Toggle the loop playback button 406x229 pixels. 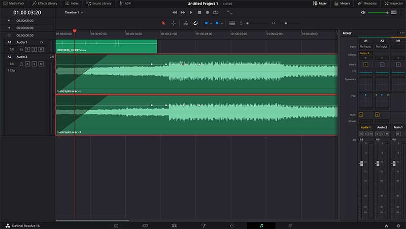point(216,12)
